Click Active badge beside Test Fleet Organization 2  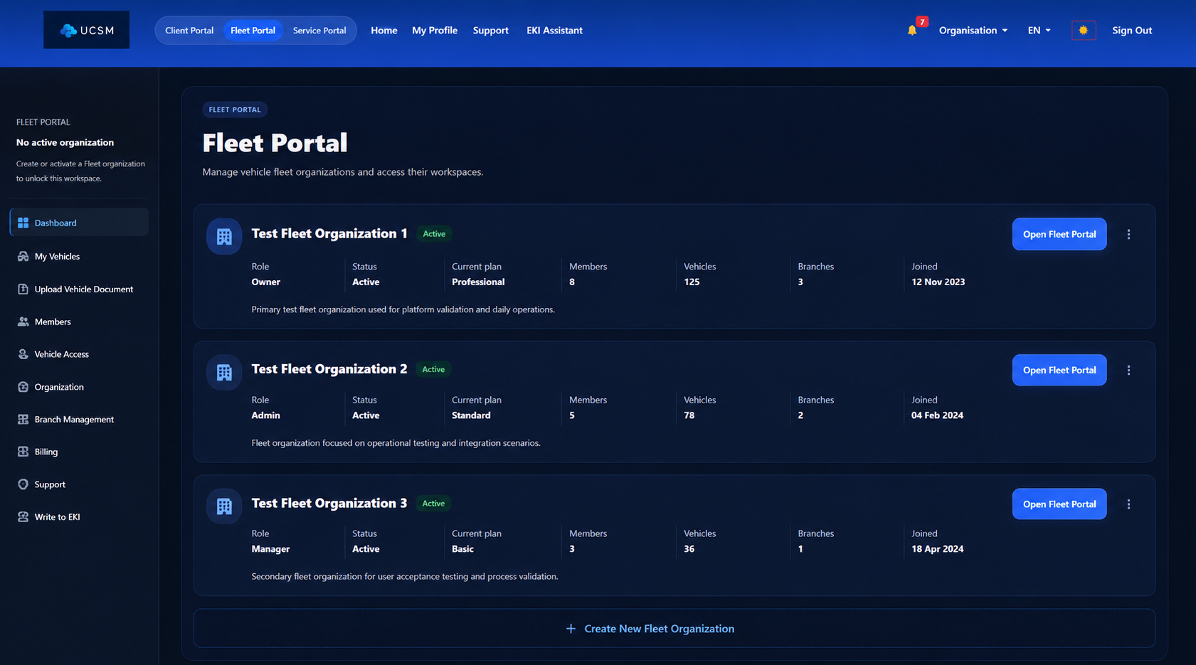(x=433, y=369)
